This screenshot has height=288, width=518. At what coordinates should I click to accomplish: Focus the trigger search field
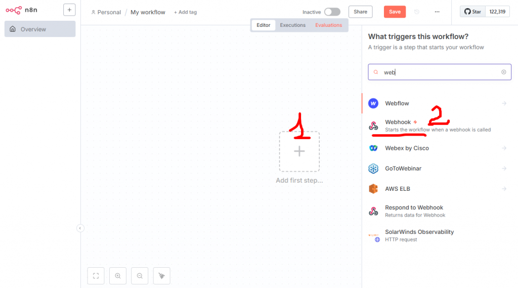click(440, 72)
